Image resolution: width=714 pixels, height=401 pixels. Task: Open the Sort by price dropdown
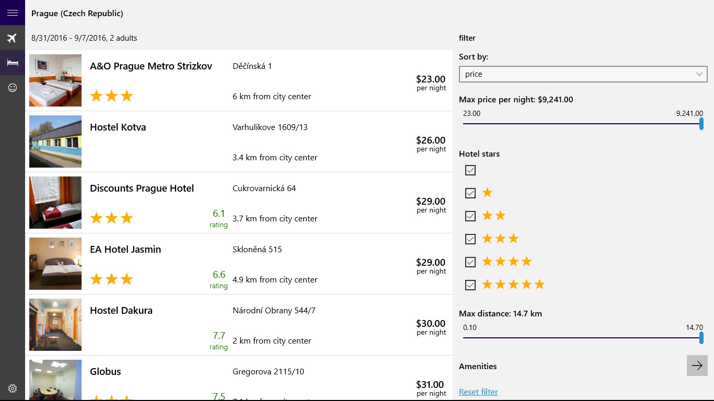tap(583, 74)
